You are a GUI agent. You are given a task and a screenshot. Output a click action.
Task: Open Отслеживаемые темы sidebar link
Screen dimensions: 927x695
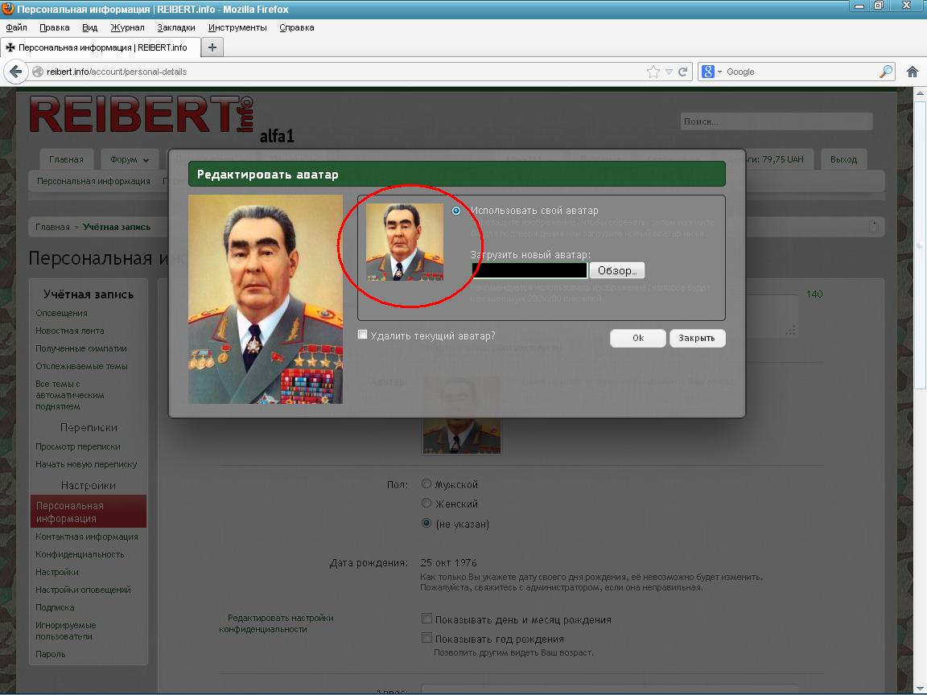click(81, 367)
